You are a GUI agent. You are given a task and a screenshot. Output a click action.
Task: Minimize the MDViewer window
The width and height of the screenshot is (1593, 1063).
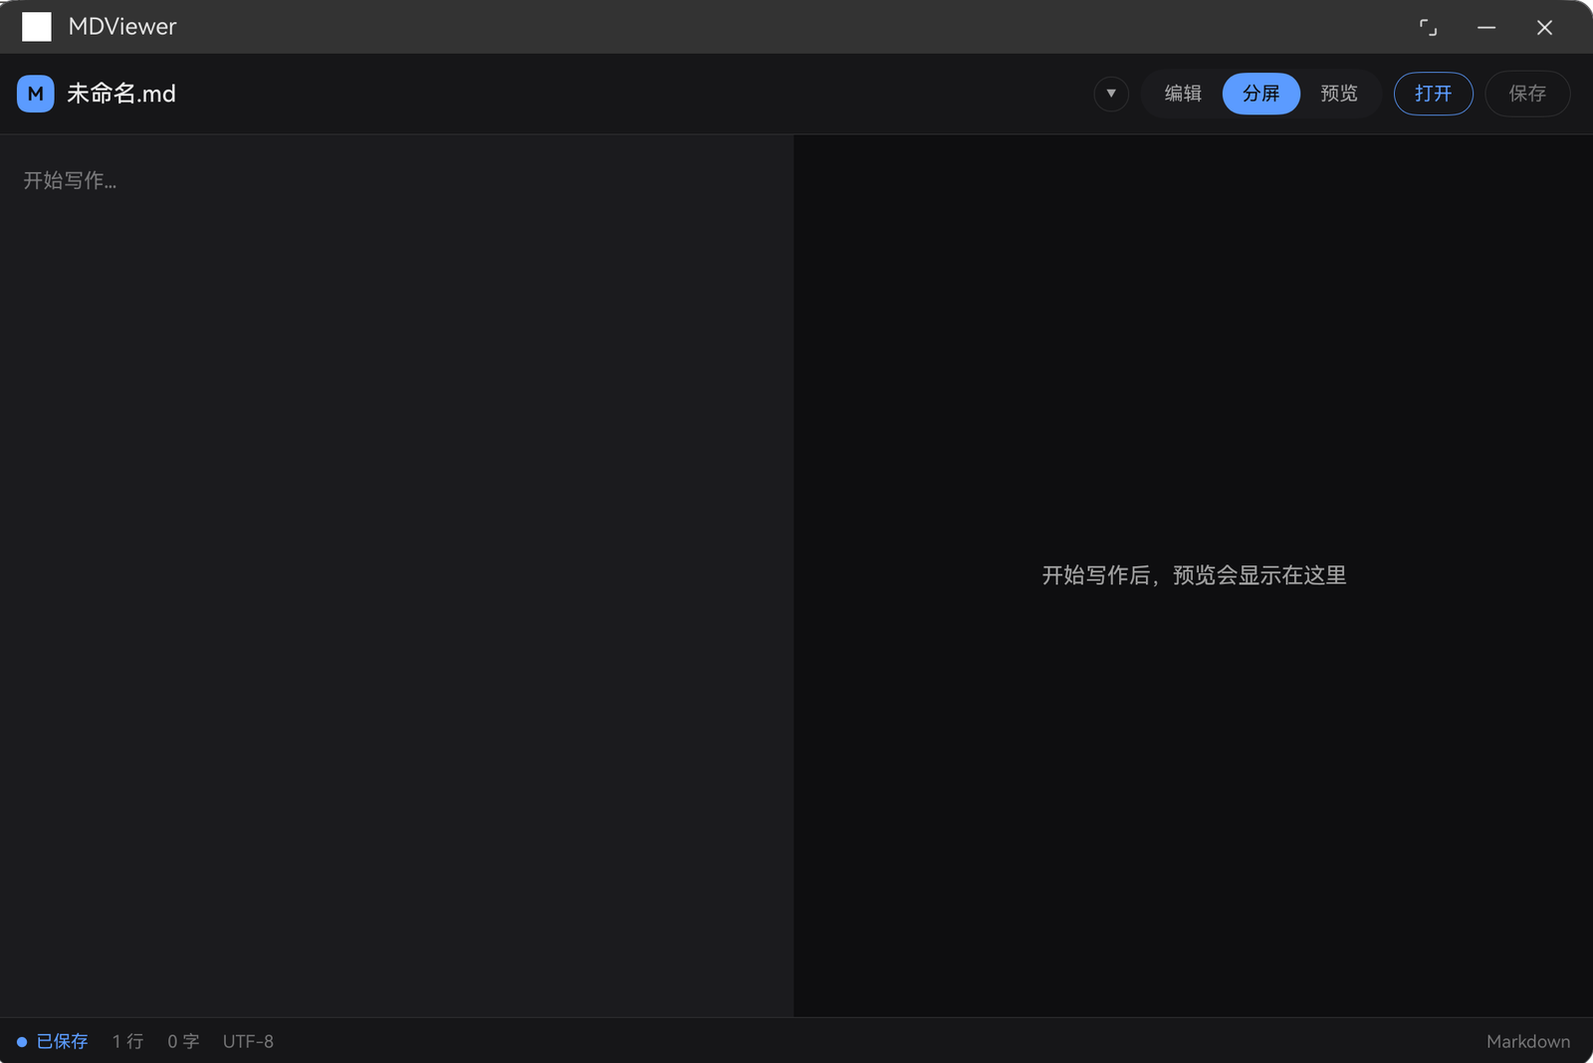pyautogui.click(x=1486, y=27)
